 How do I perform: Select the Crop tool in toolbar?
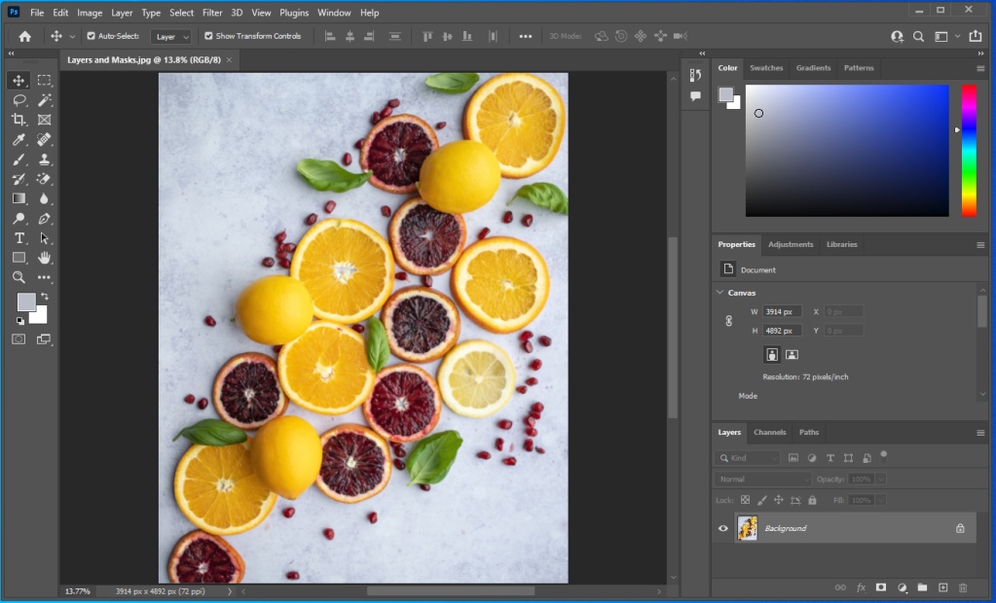coord(18,120)
